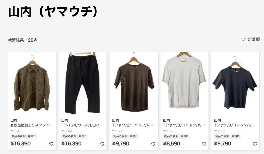Favorite the linen shirt with heart icon

(x=51, y=144)
